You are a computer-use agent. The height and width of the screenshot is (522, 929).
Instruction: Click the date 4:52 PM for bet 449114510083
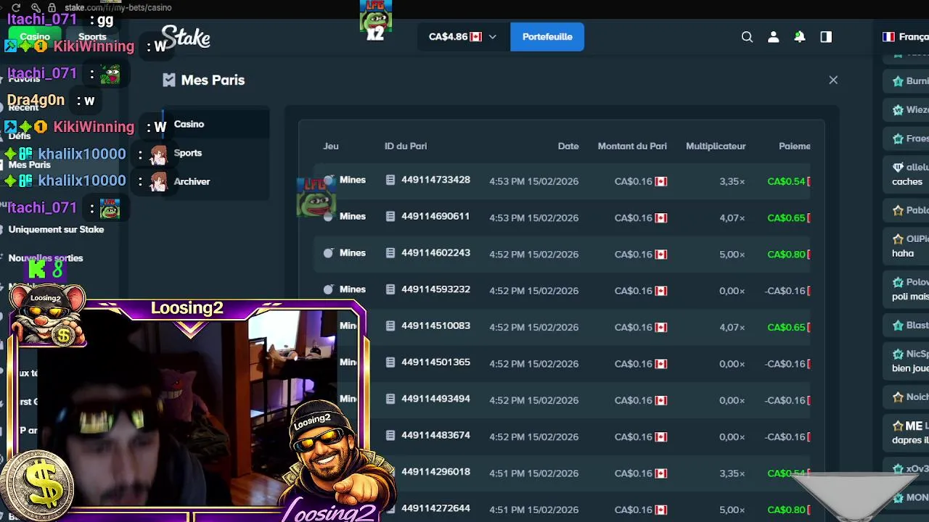(x=533, y=327)
